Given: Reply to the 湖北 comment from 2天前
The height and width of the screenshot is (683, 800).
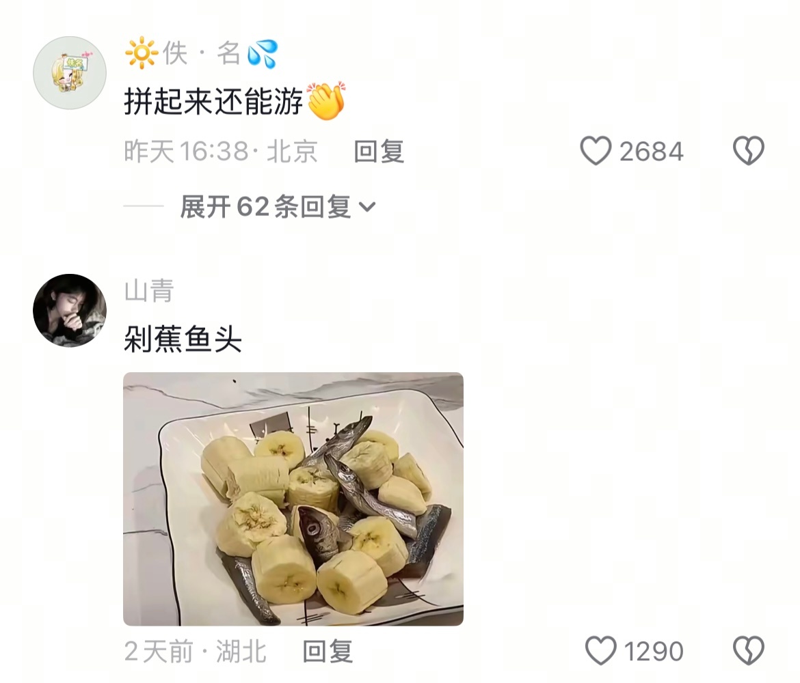Looking at the screenshot, I should [x=328, y=652].
